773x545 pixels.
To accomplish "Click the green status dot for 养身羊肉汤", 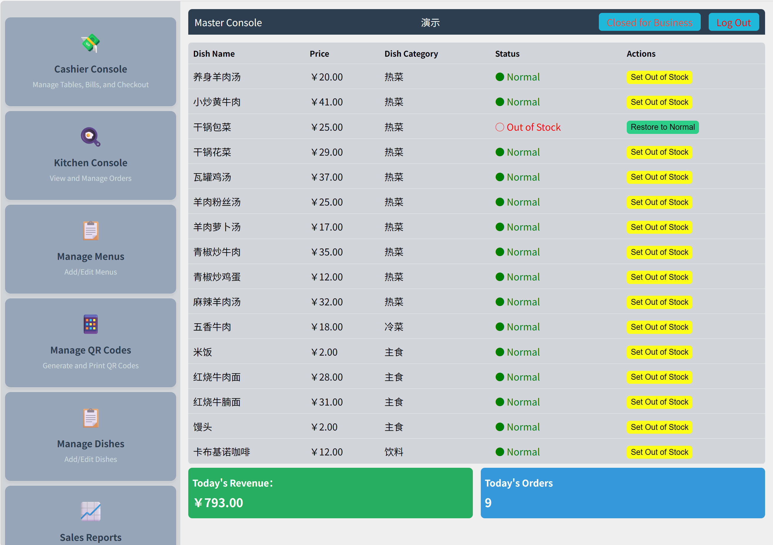I will [500, 77].
